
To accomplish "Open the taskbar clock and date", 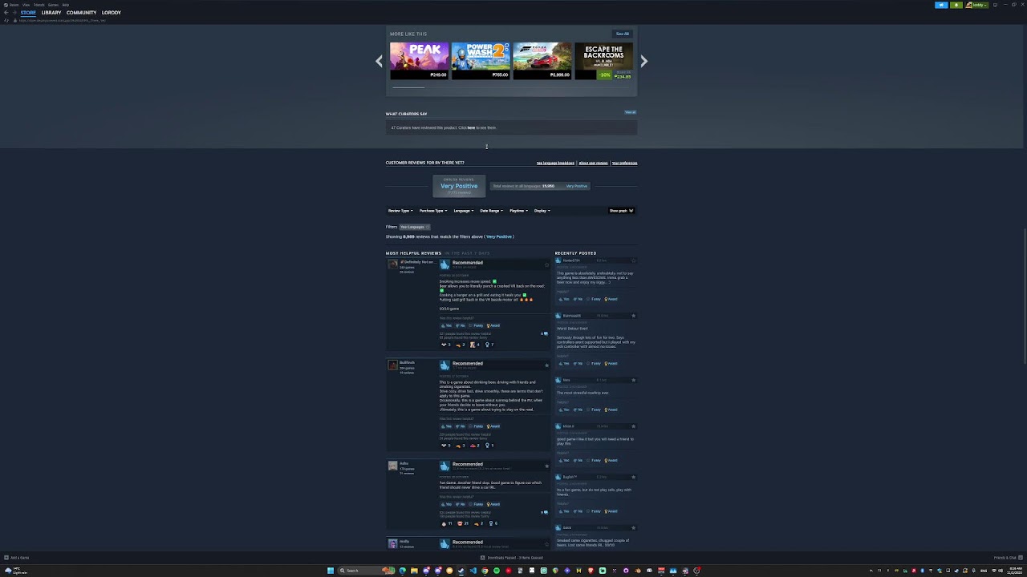I will coord(1015,571).
